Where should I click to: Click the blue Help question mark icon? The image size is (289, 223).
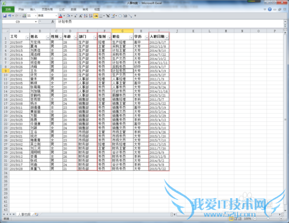(x=270, y=9)
